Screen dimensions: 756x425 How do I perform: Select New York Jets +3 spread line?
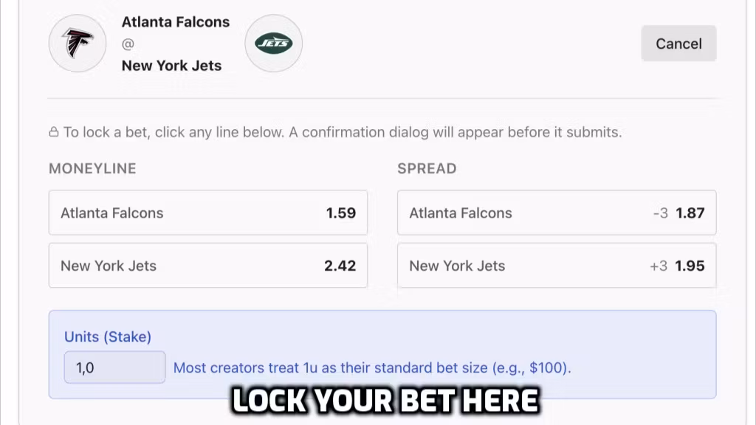(556, 266)
